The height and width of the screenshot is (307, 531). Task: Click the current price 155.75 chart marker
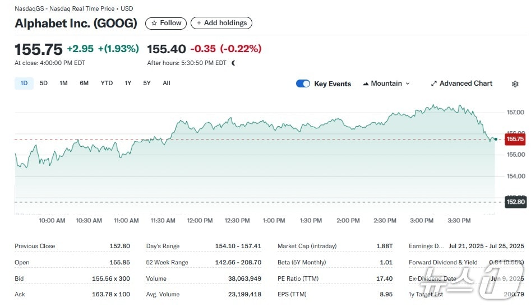tap(514, 139)
